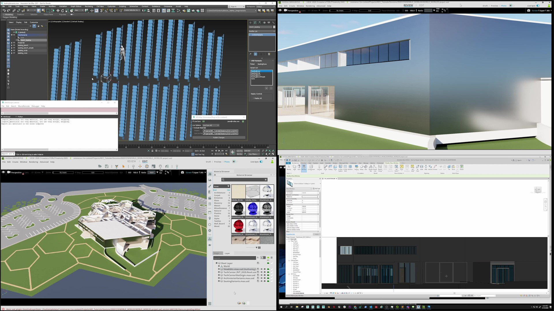Select the Rotate tool in 3ds Max toolbar
This screenshot has height=311, width=554.
pyautogui.click(x=62, y=11)
